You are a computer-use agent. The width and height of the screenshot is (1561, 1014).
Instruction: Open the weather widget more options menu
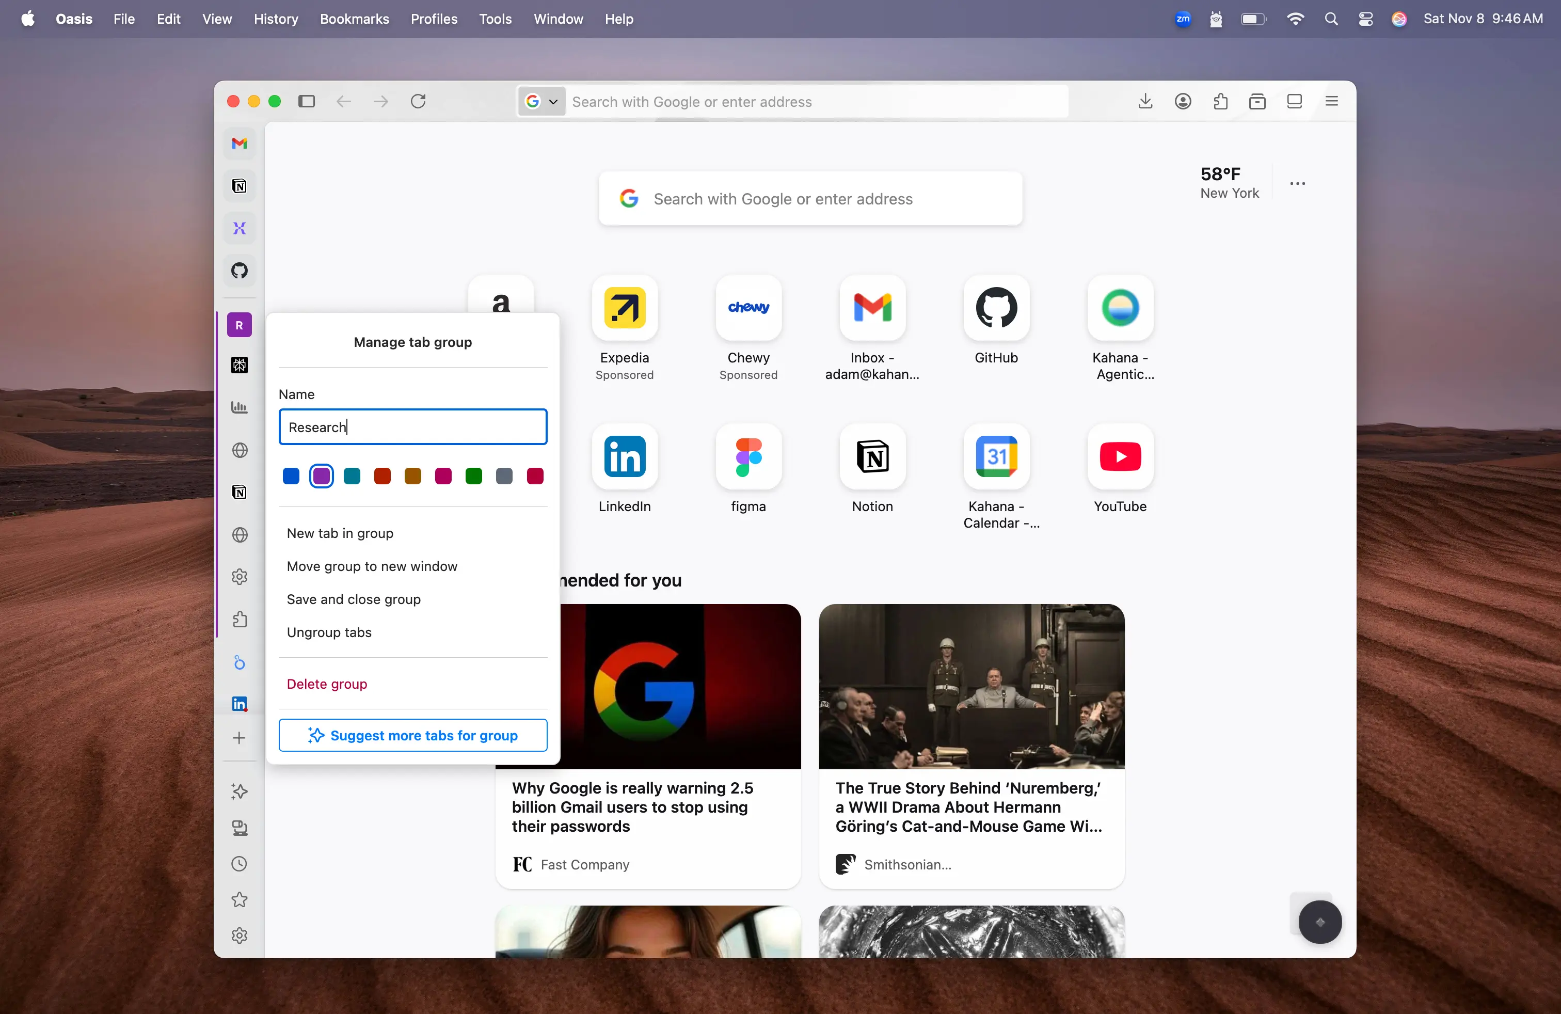1297,184
